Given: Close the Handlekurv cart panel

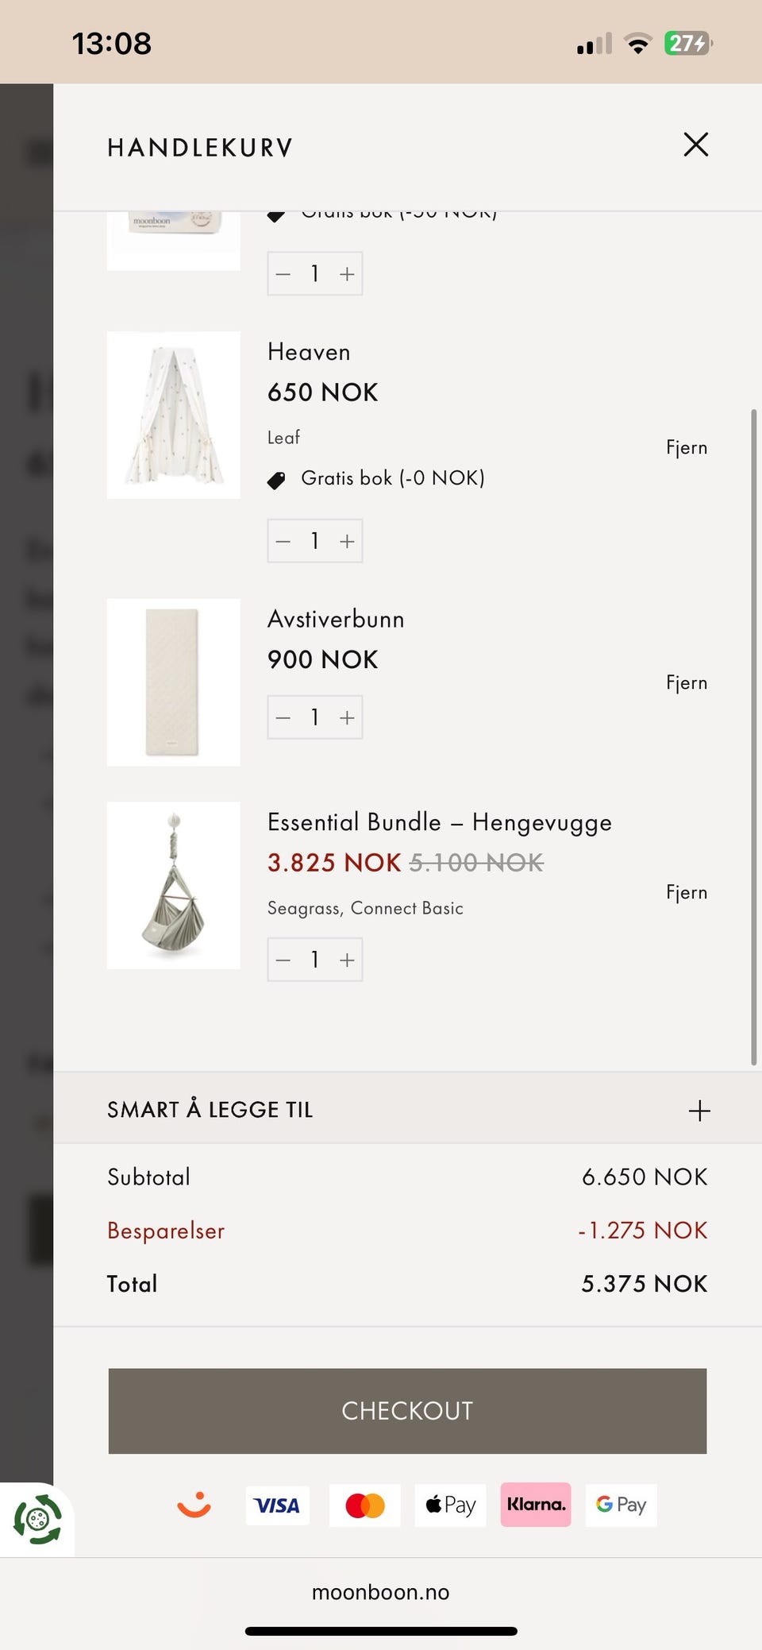Looking at the screenshot, I should pos(695,145).
